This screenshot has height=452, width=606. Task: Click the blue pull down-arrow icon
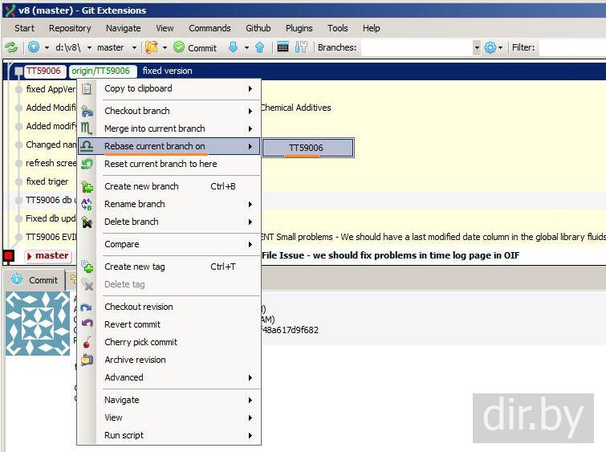coord(233,47)
